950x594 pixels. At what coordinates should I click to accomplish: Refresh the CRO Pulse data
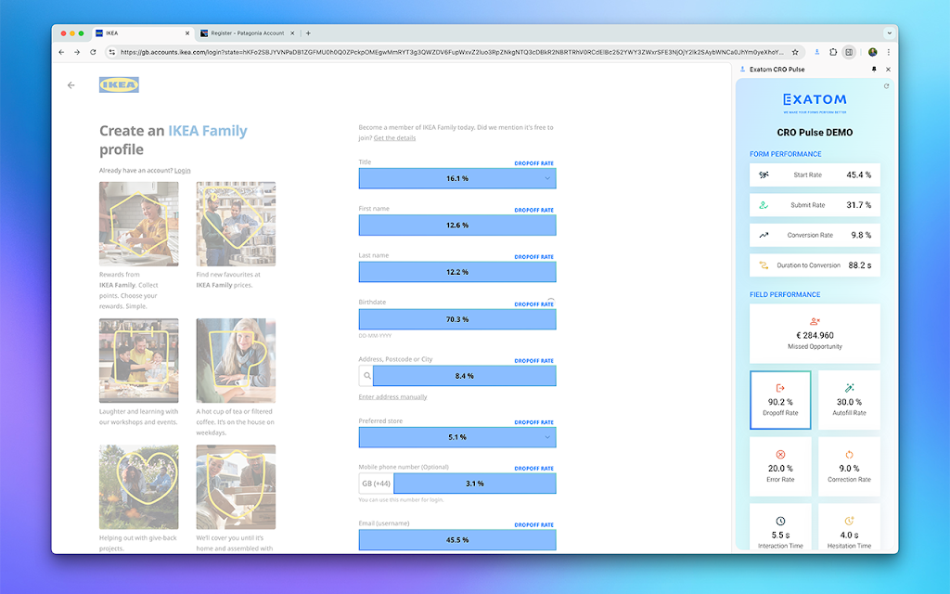coord(886,86)
